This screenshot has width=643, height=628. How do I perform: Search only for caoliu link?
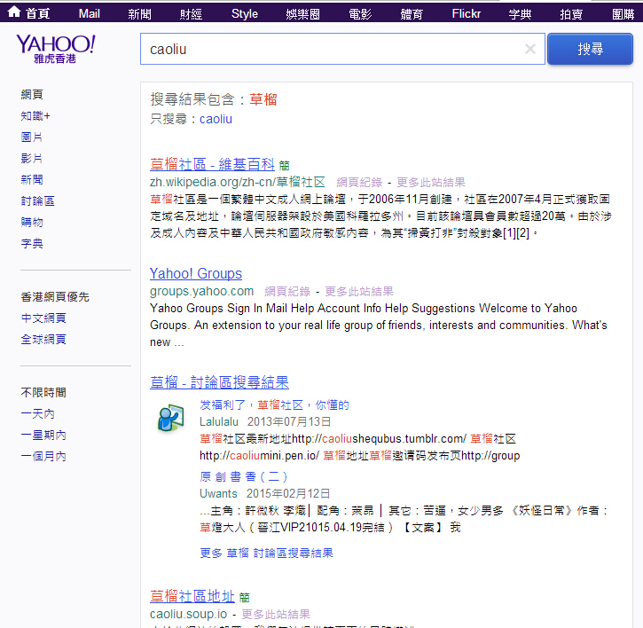[216, 119]
